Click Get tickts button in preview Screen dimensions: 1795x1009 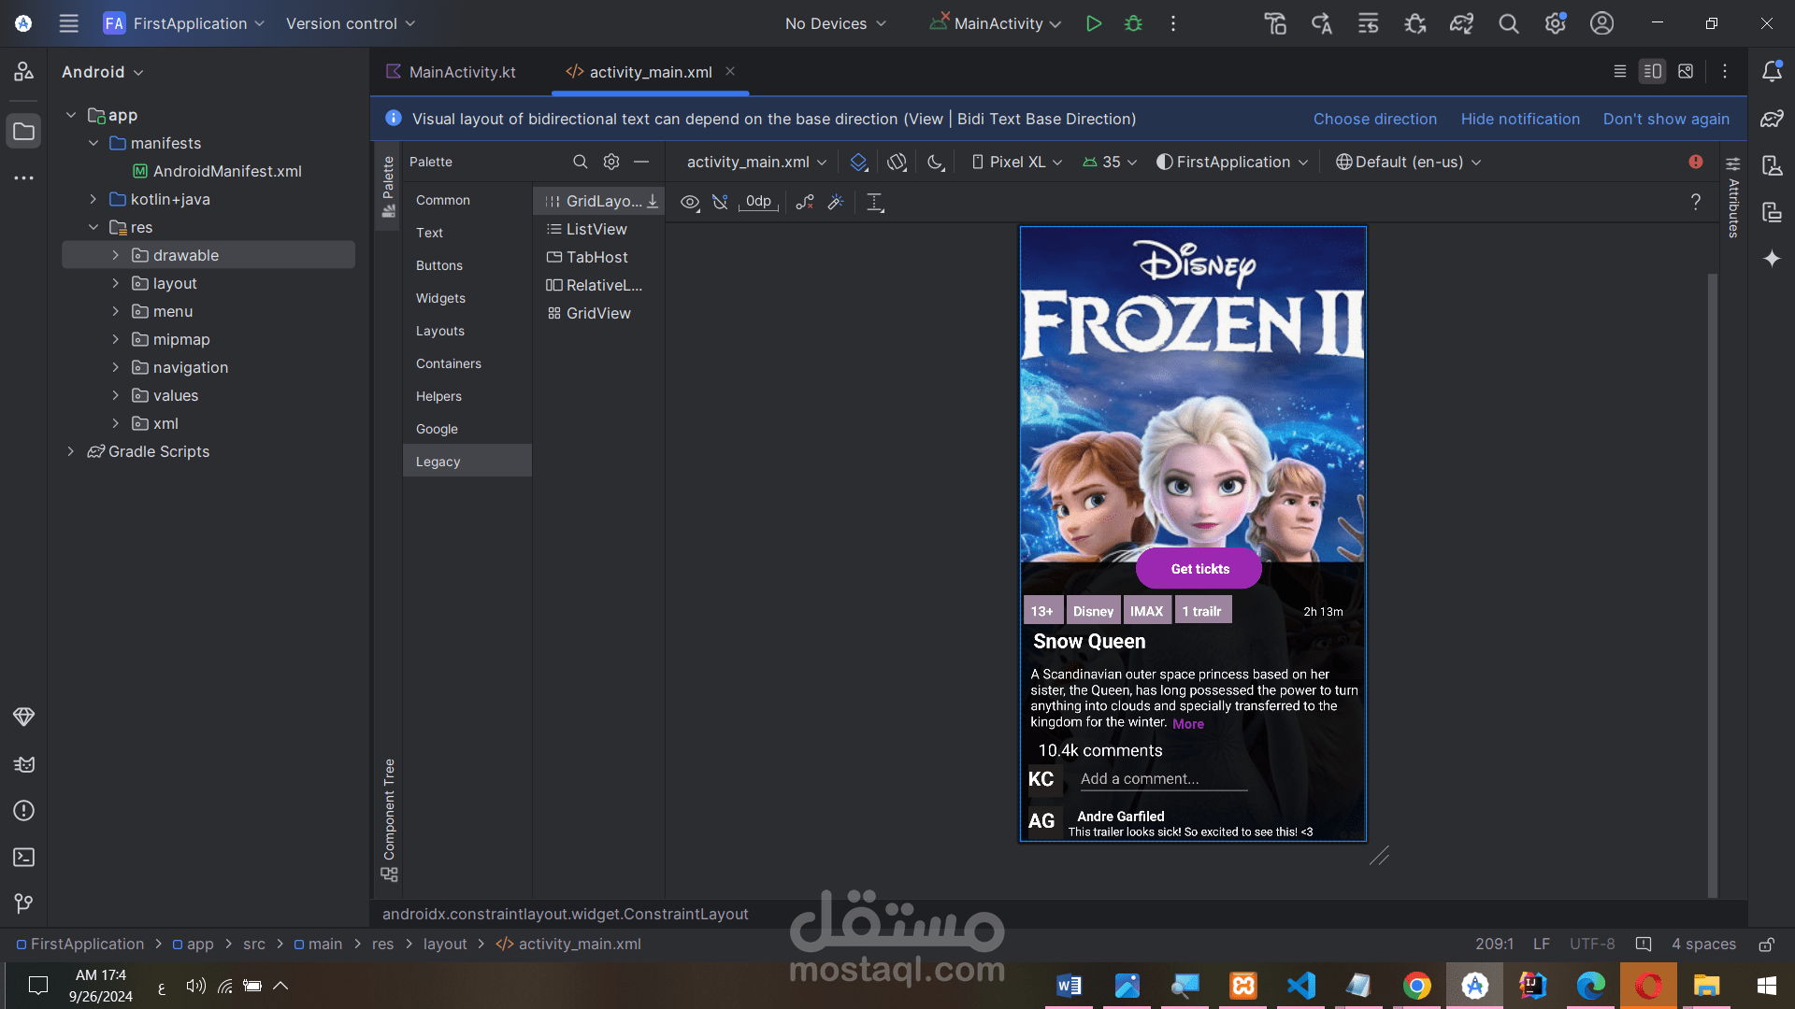1199,568
